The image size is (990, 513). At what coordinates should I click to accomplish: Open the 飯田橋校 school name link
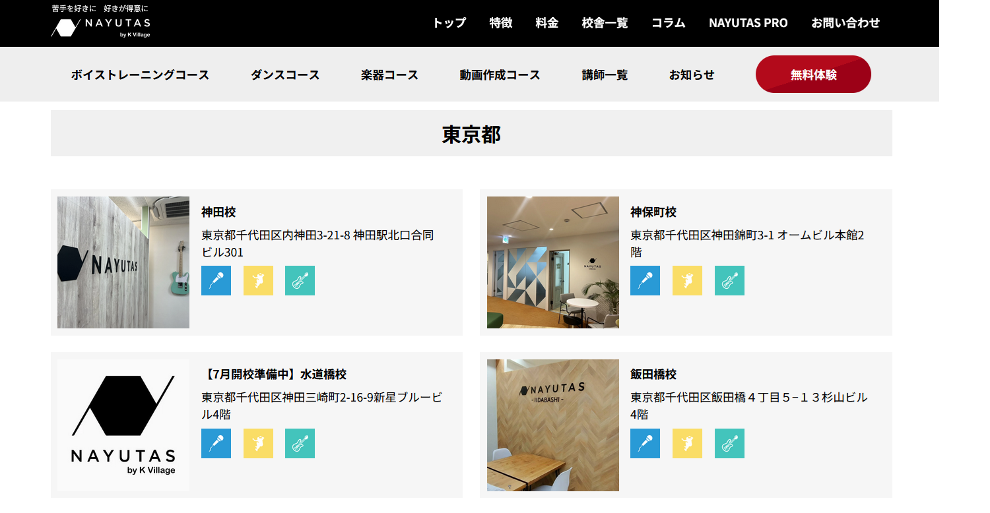pos(653,375)
